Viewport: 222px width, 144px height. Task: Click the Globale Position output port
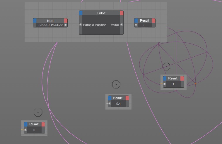[x=66, y=25]
